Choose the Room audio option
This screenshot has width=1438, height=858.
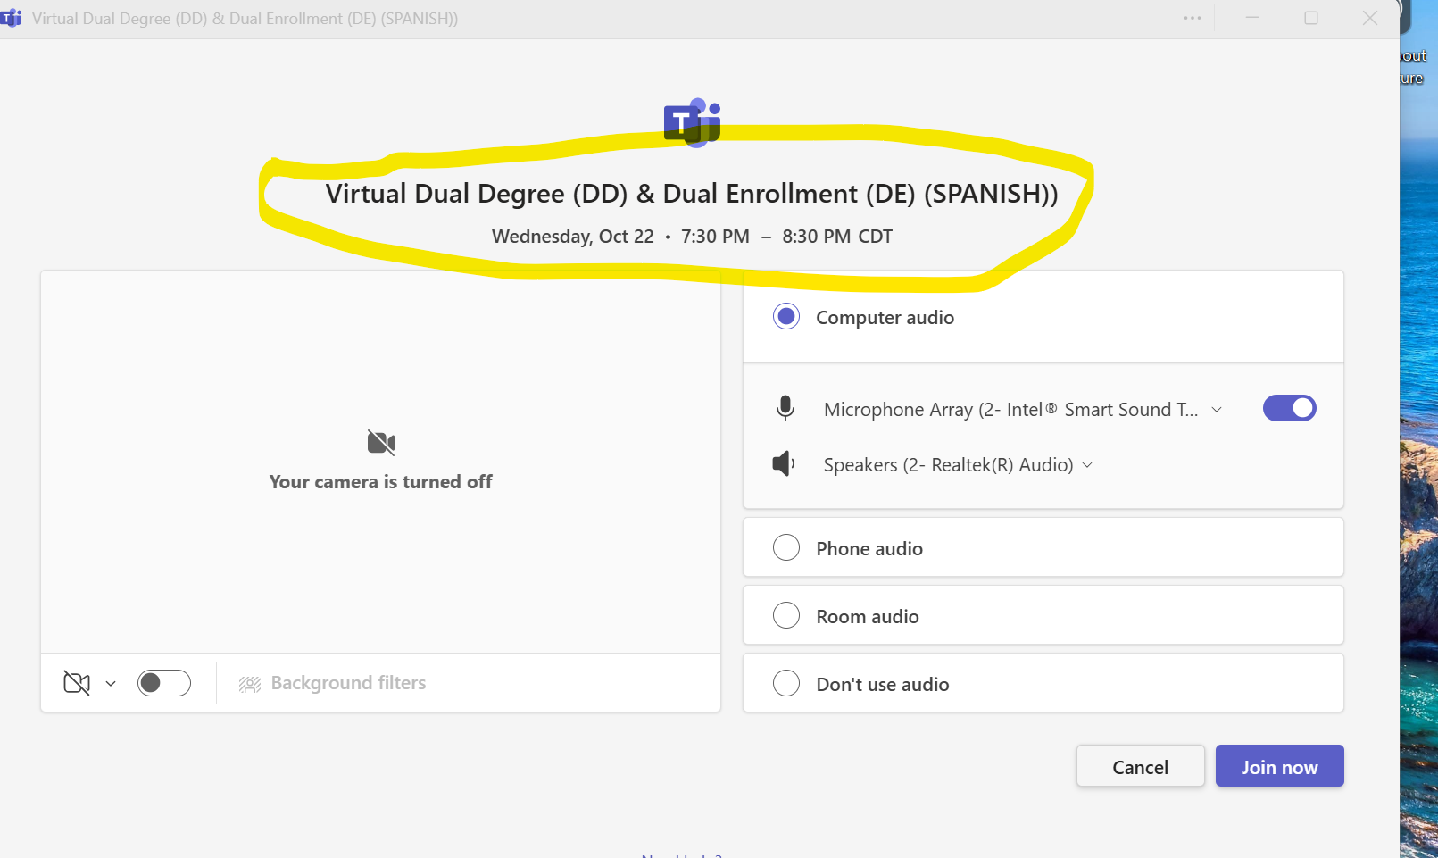[786, 615]
